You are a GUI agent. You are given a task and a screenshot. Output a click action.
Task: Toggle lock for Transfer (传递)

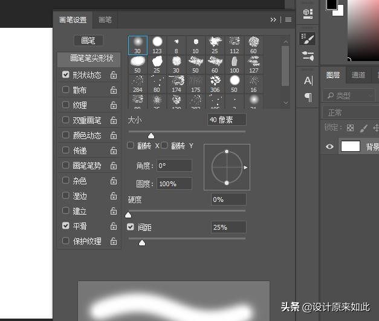[x=114, y=151]
